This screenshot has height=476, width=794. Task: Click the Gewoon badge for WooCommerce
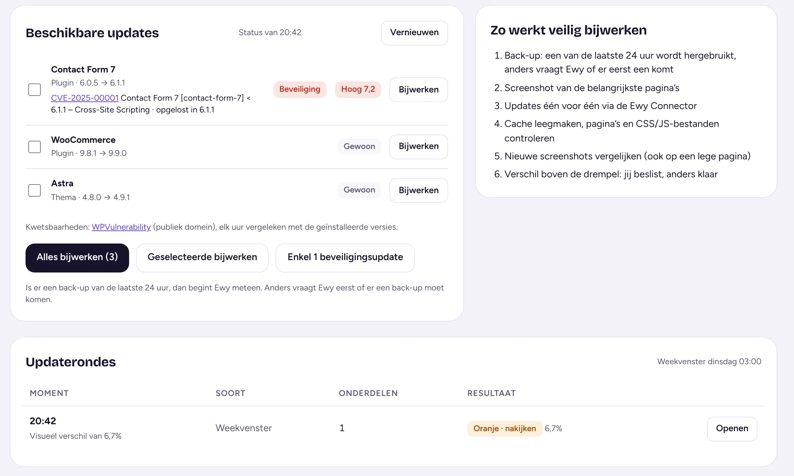[x=359, y=146]
